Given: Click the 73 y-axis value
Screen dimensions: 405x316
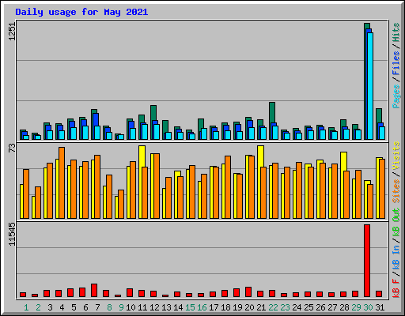Looking at the screenshot, I should (12, 148).
